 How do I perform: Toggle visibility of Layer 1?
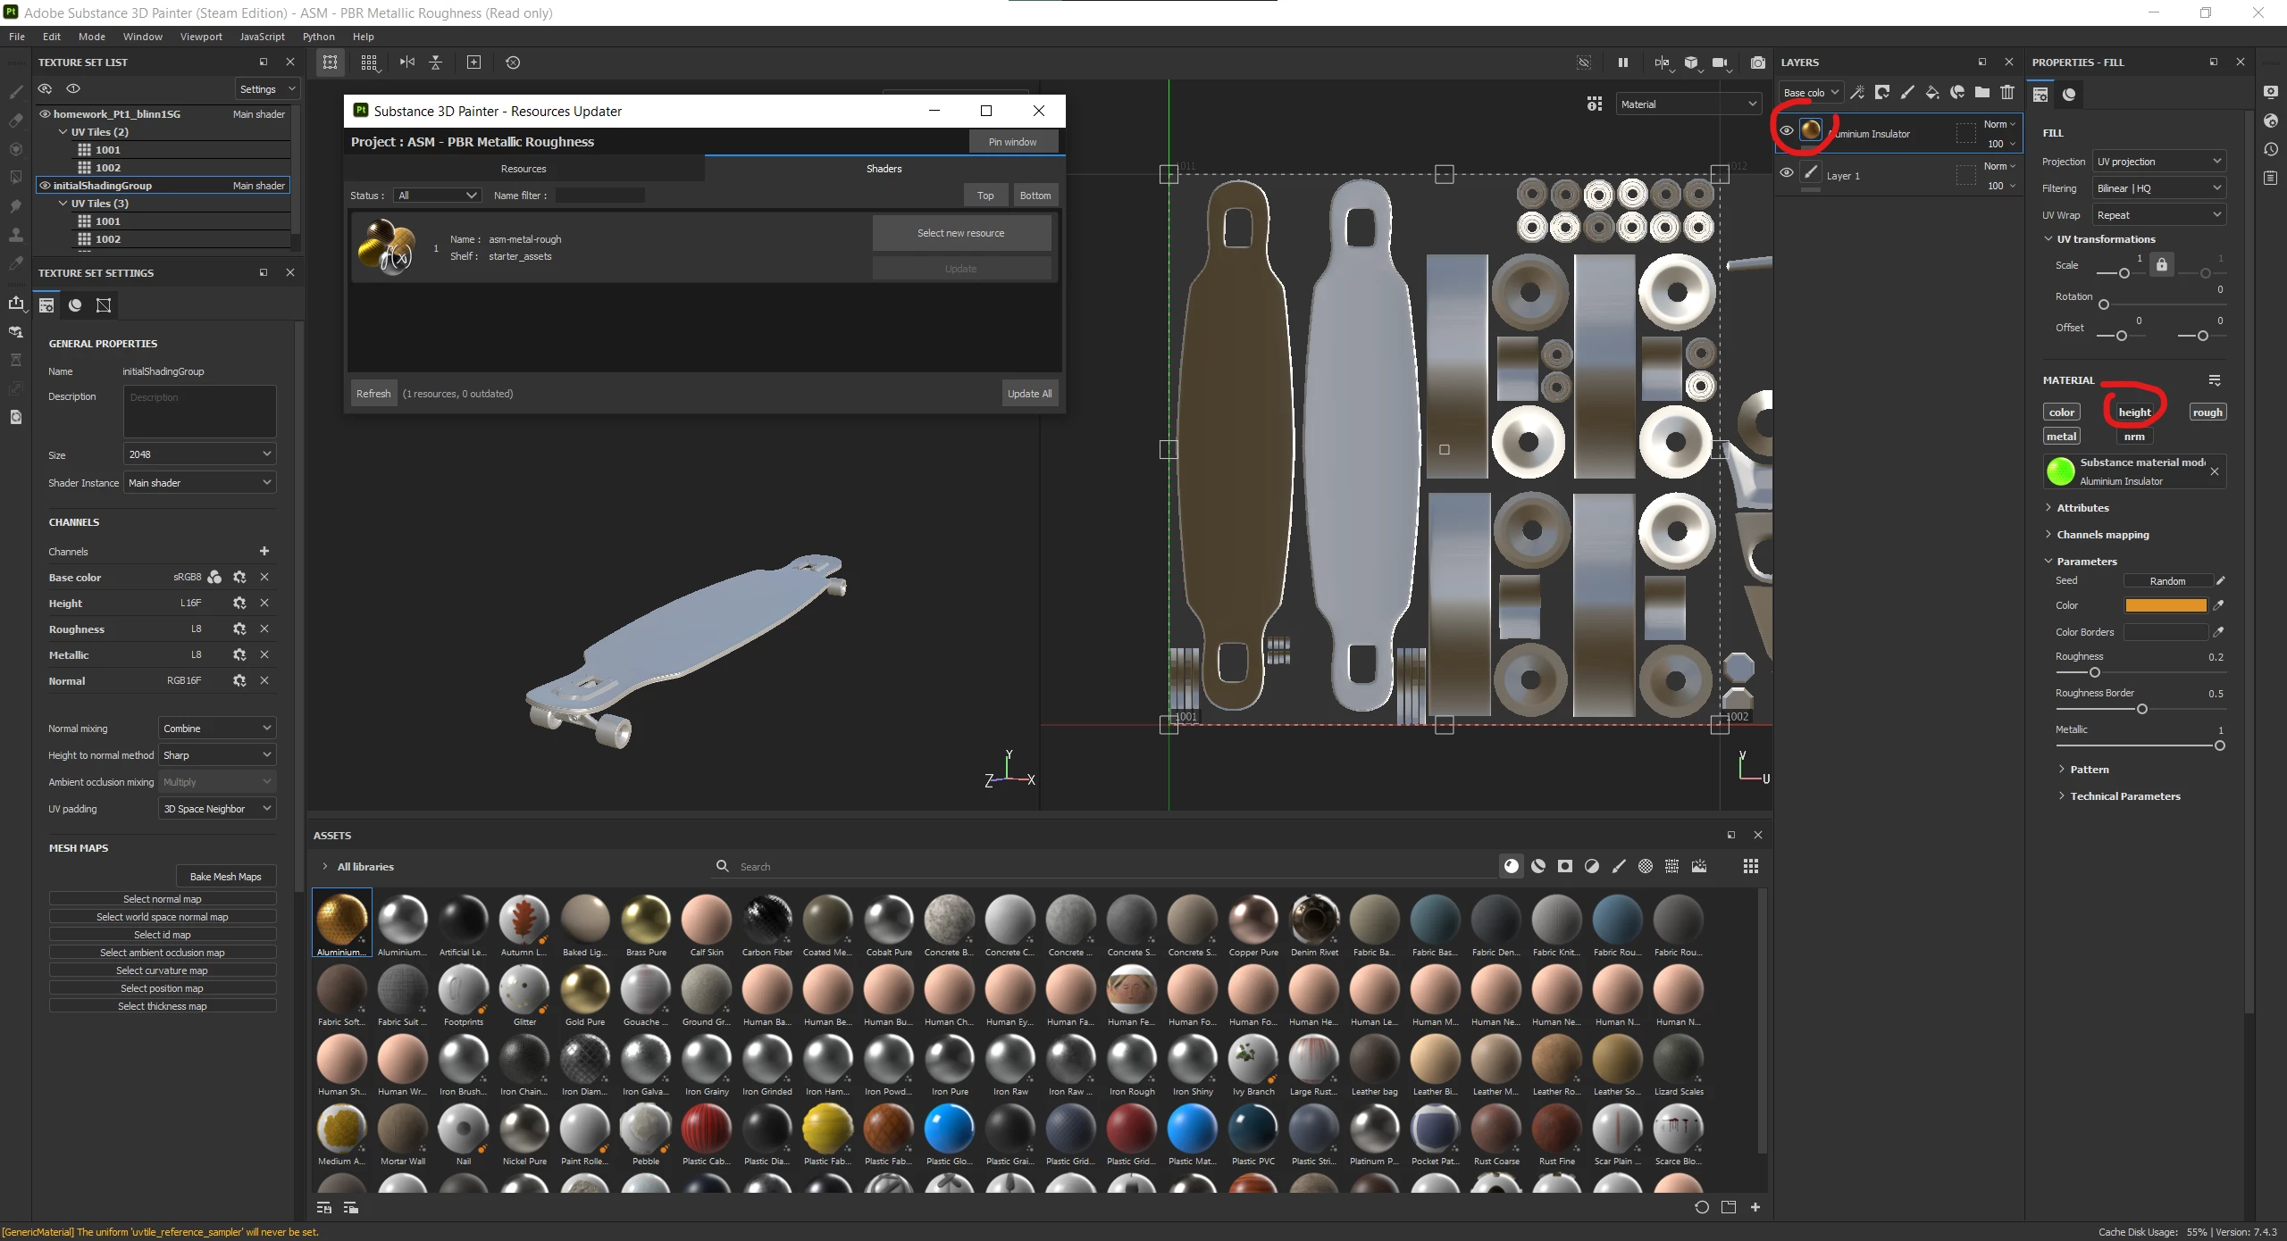pyautogui.click(x=1786, y=173)
